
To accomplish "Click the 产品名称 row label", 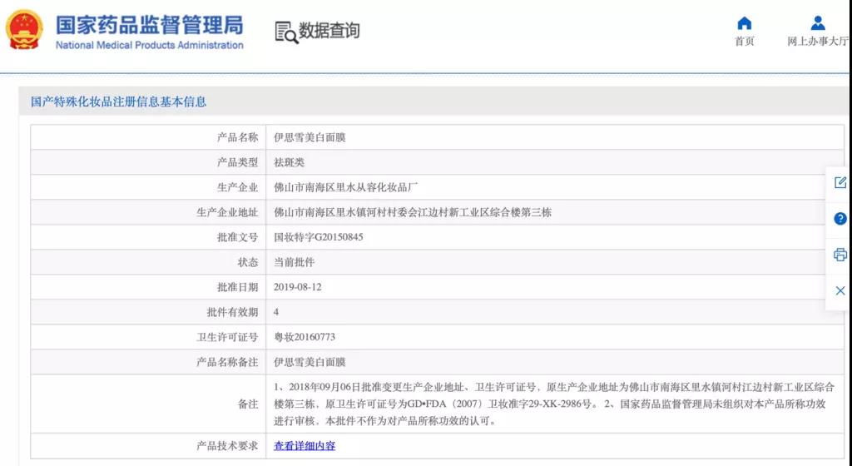I will click(x=237, y=137).
